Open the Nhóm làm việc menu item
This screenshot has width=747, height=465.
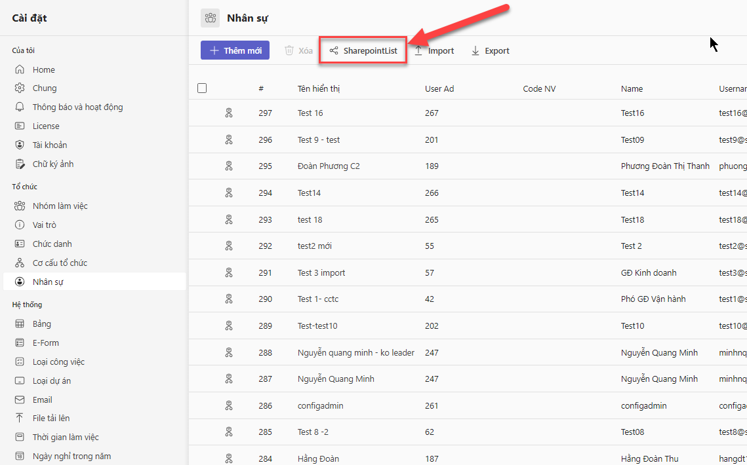tap(60, 206)
